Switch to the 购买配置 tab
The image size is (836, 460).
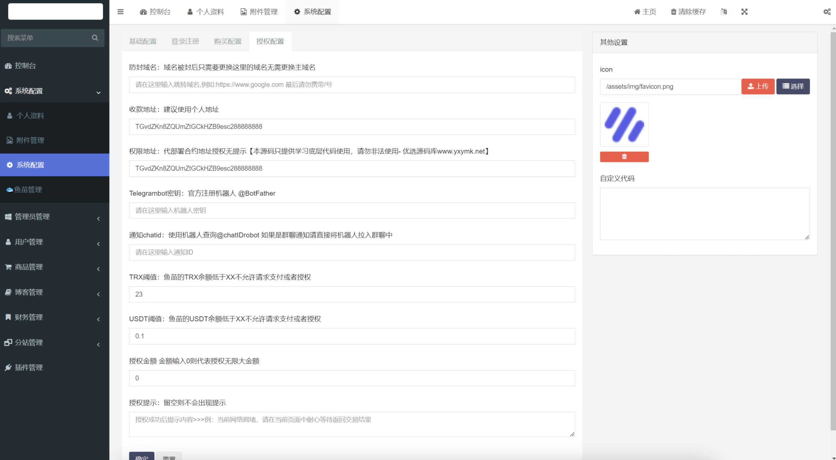(228, 41)
